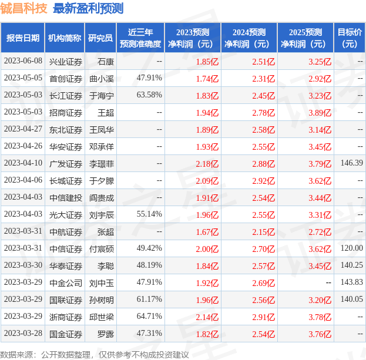Select the 2023预测净利润 column header
366x360 pixels.
tap(193, 38)
